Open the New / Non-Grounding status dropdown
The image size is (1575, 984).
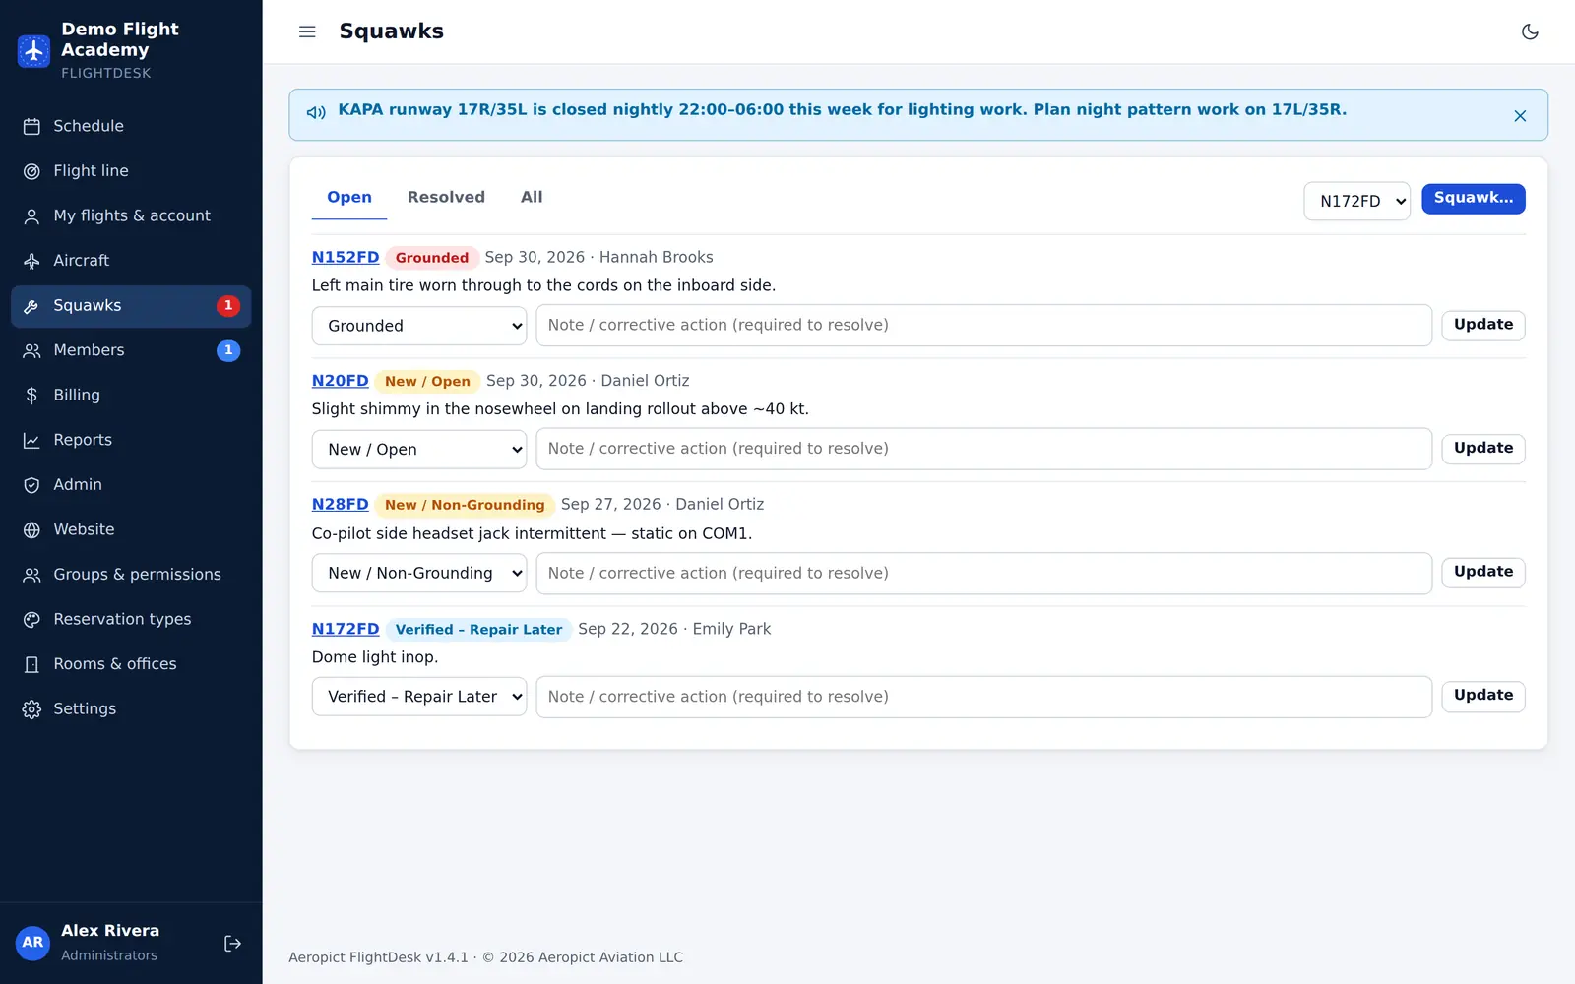(419, 573)
